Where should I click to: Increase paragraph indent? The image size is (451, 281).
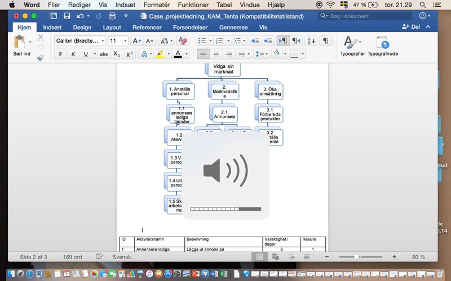[x=268, y=41]
